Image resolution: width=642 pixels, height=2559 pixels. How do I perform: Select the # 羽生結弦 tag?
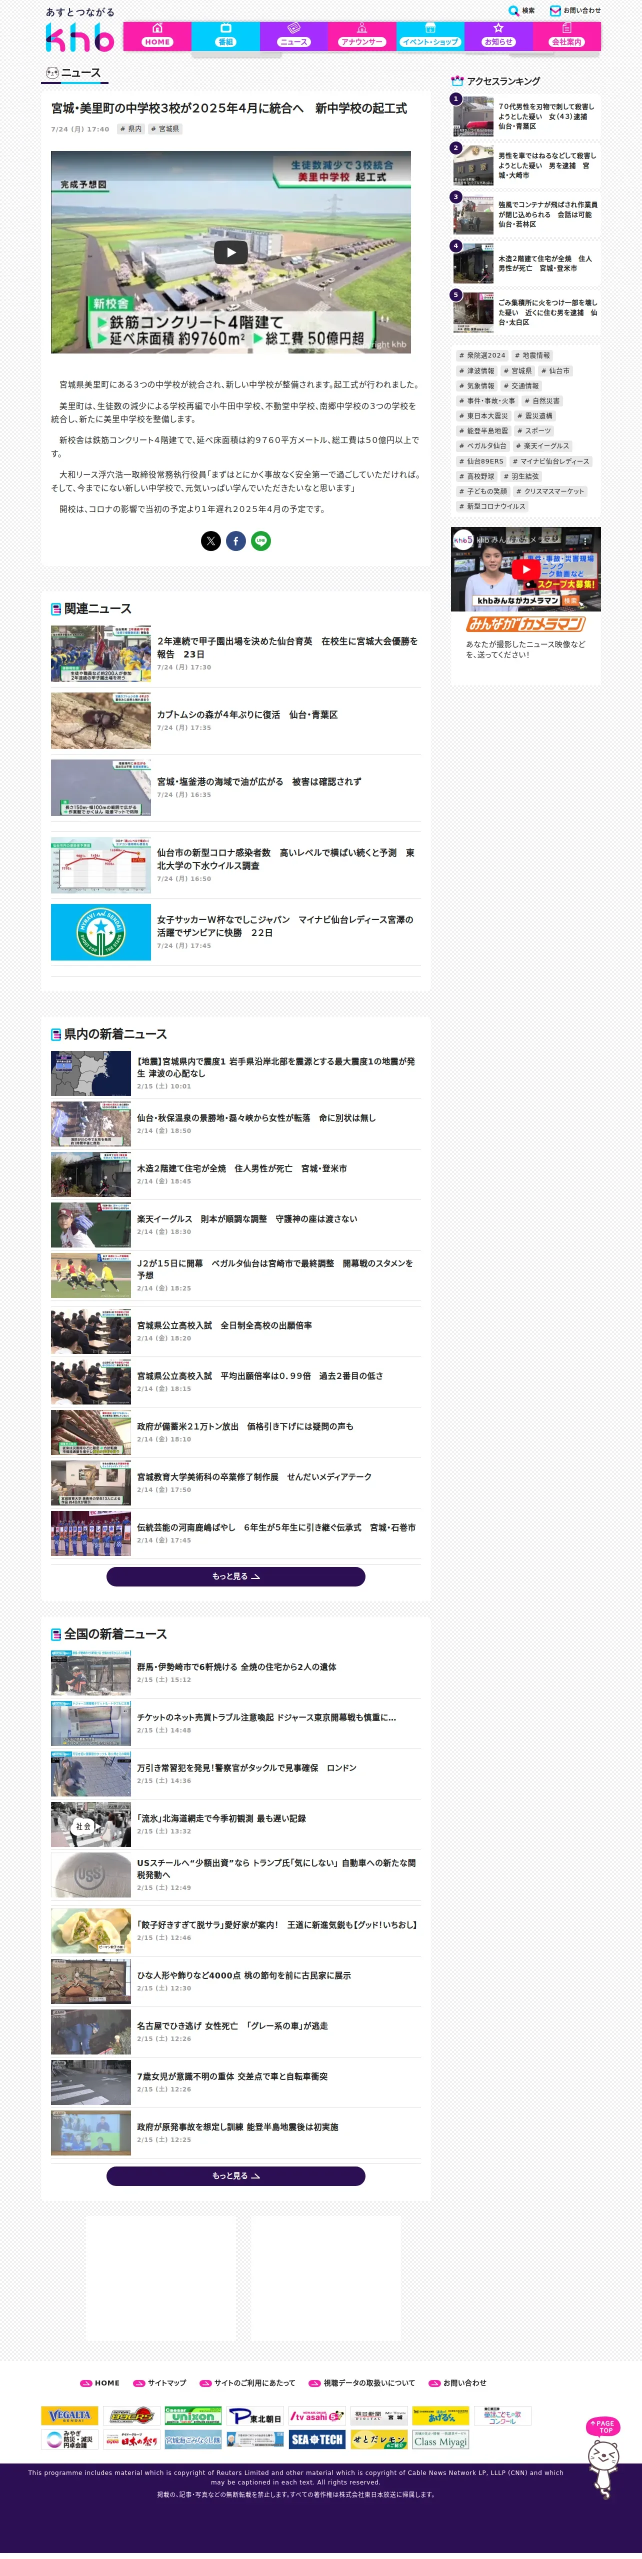(521, 476)
